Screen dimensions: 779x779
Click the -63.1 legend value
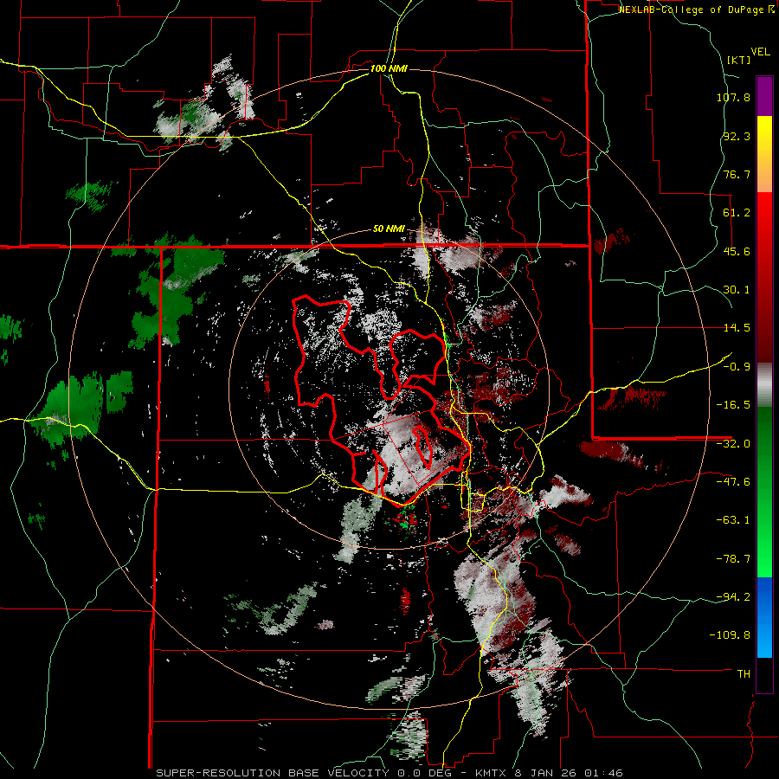pos(733,520)
